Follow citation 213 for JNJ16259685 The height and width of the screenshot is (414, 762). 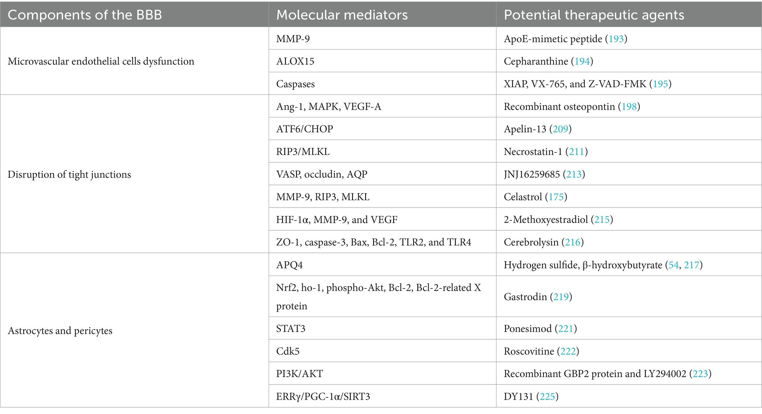pos(574,174)
